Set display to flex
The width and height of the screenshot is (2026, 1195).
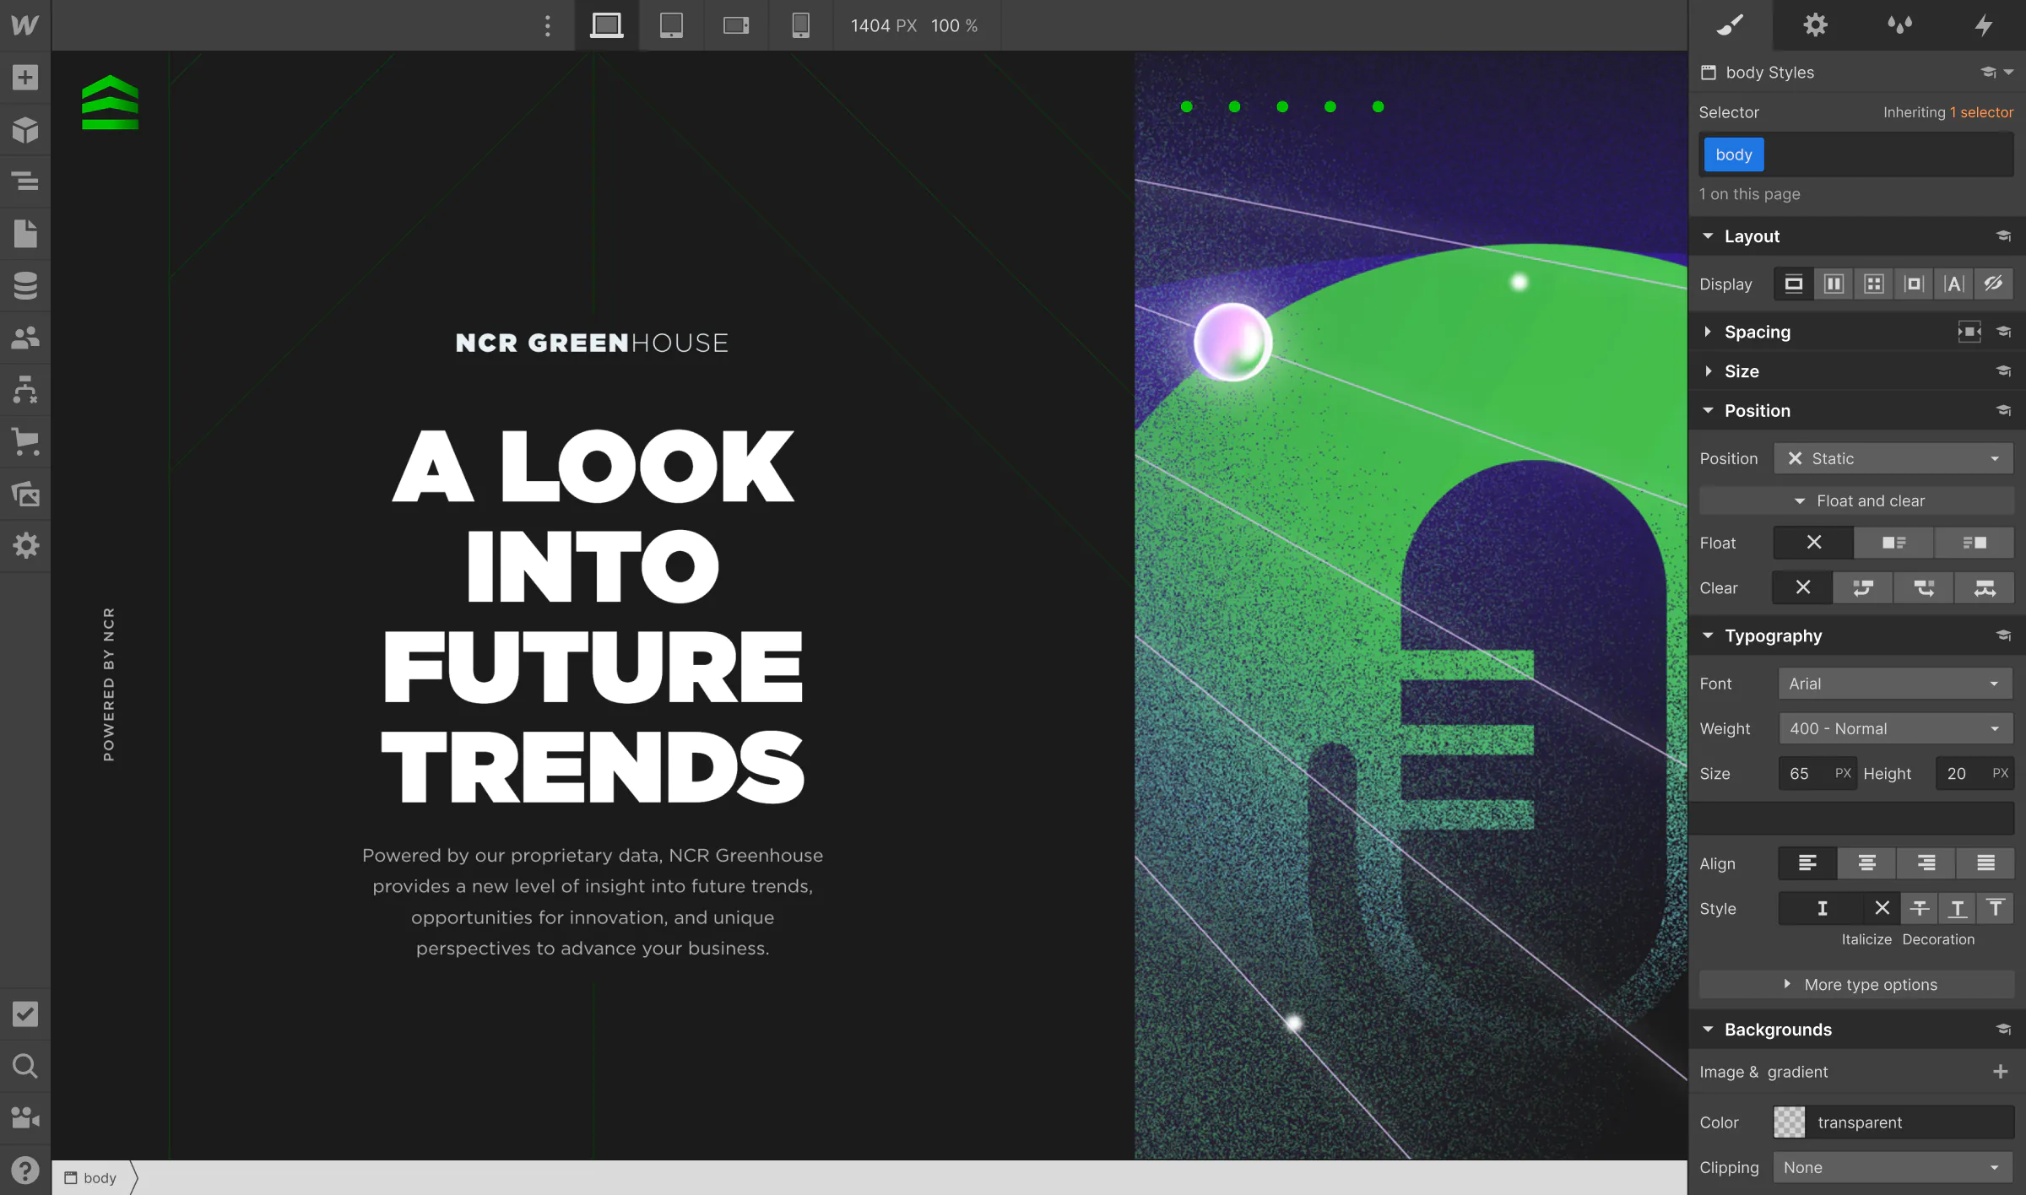pos(1834,284)
